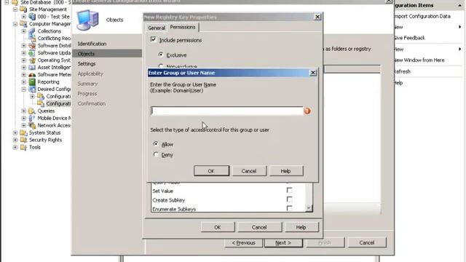The height and width of the screenshot is (262, 466).
Task: Click the Mobile Device Management icon
Action: 32,118
